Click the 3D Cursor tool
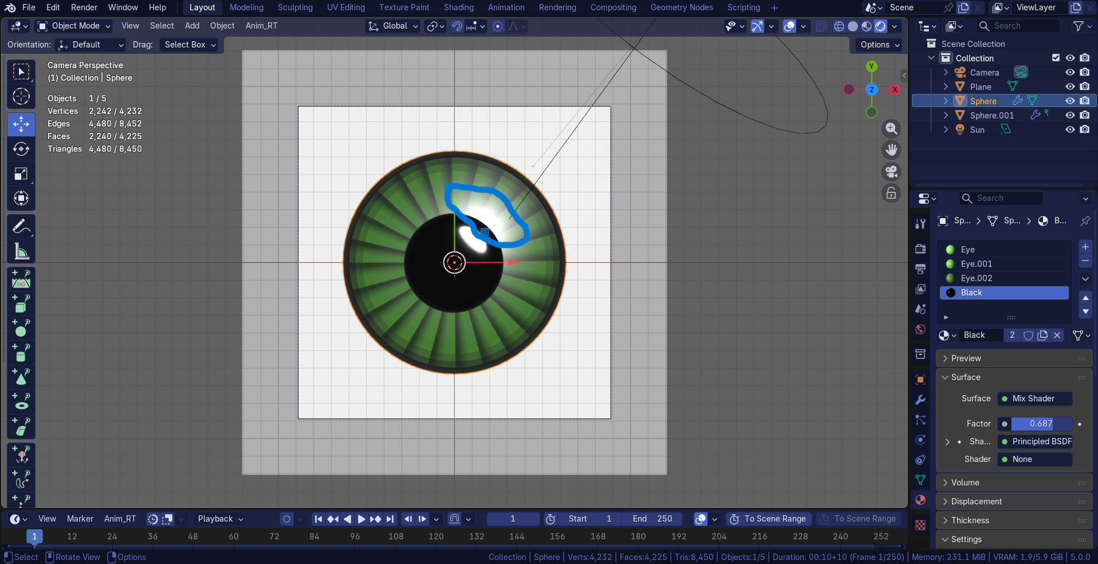 [x=21, y=96]
